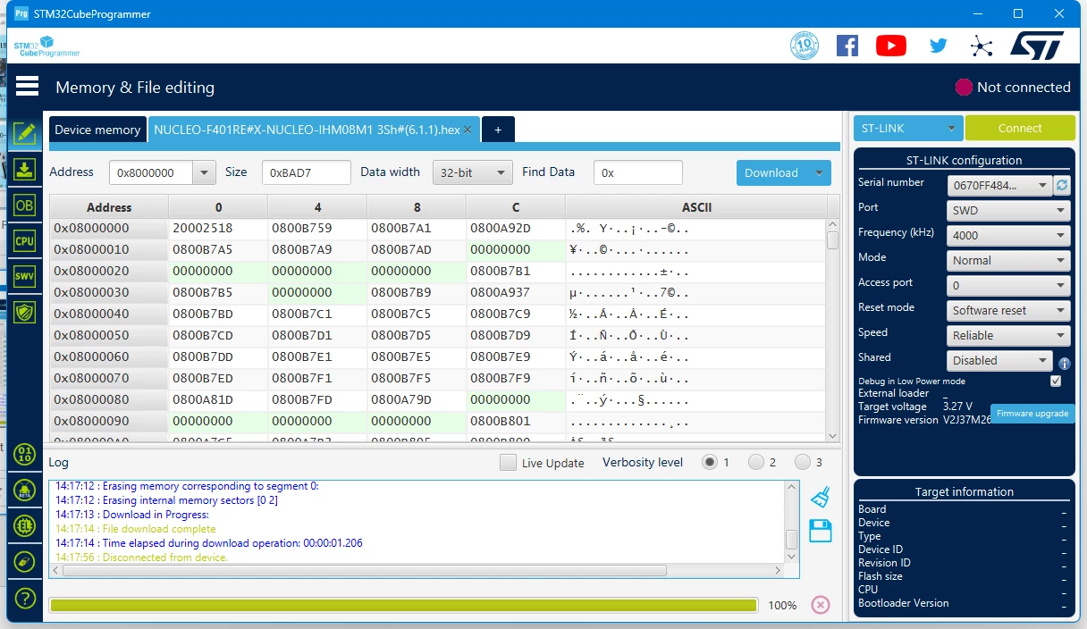Screen dimensions: 1087x629
Task: Save the log with floppy disk icon
Action: (x=820, y=531)
